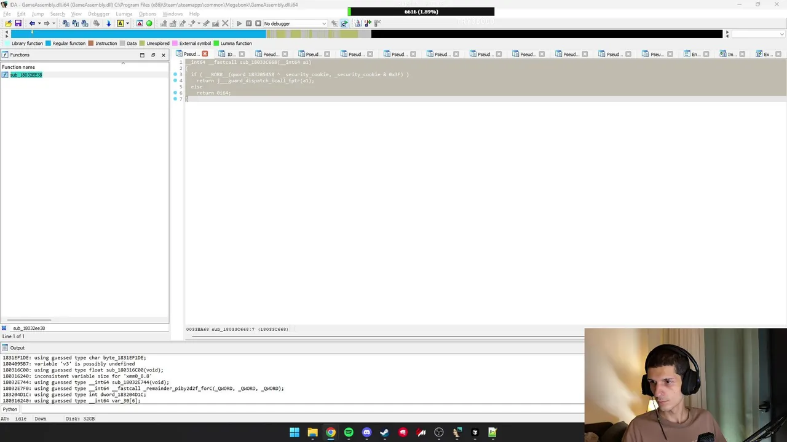Click the Functions filter box containing sub_18032ee38
787x442 pixels.
pyautogui.click(x=89, y=328)
